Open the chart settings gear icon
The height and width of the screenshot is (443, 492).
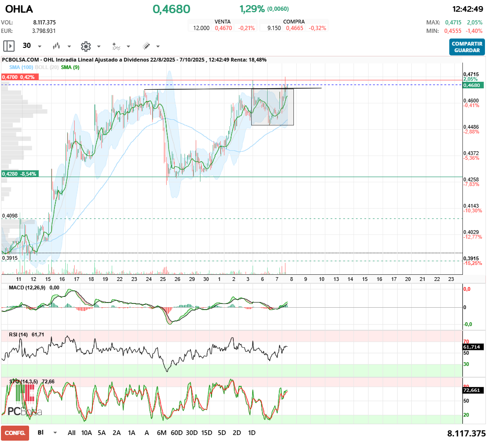point(85,47)
